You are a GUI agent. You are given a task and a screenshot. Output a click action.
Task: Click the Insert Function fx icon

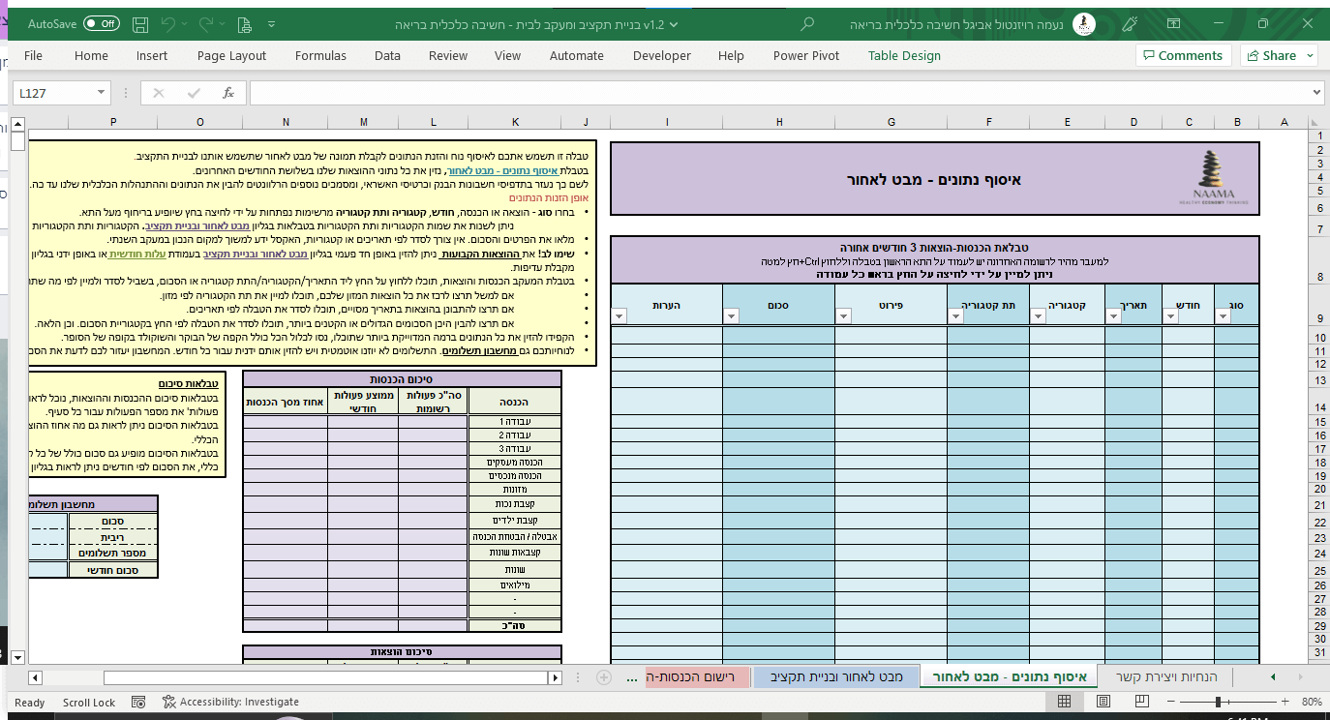coord(228,93)
